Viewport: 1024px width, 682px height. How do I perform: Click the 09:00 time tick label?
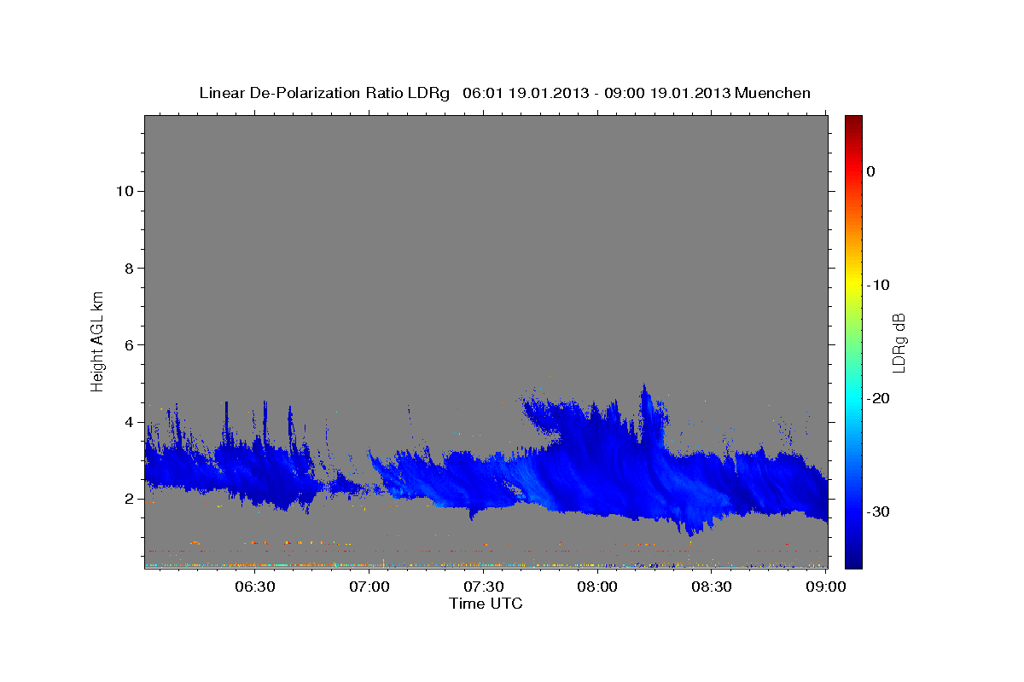(x=826, y=587)
